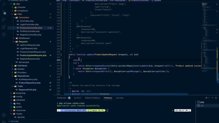Open the Extensions view
Image resolution: width=219 pixels, height=123 pixels.
pos(4,27)
